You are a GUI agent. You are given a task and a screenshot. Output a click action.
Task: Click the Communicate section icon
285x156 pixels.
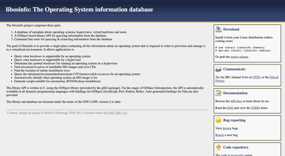[218, 69]
